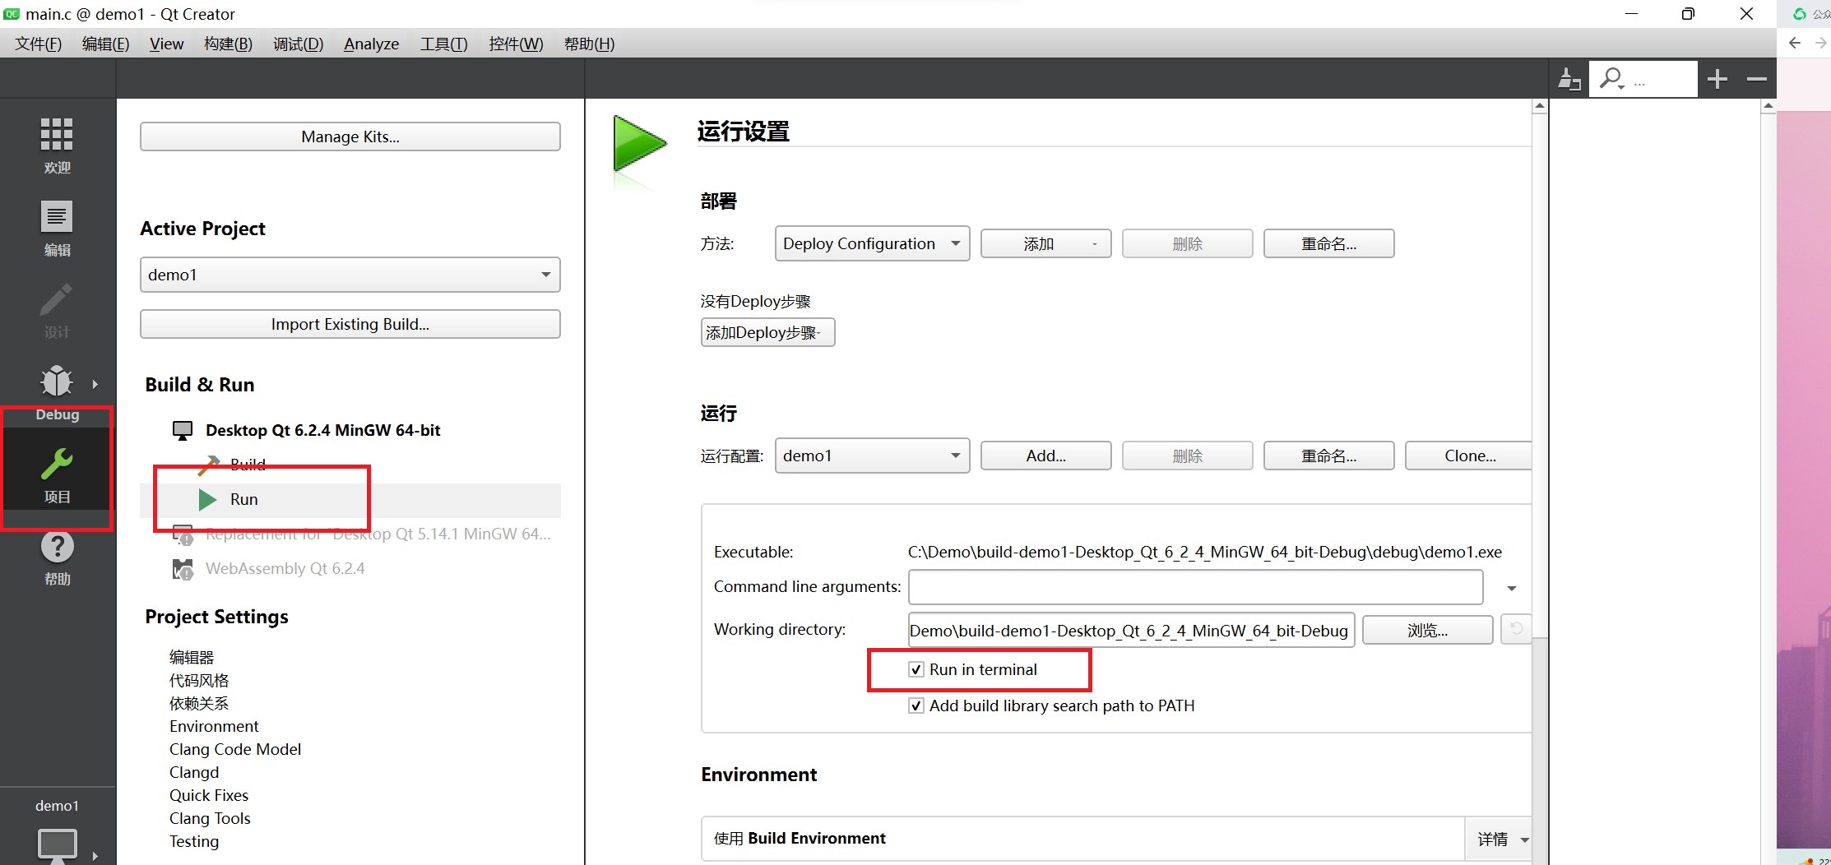Select 依赖关系 in Project Settings
Viewport: 1831px width, 865px height.
click(x=199, y=703)
